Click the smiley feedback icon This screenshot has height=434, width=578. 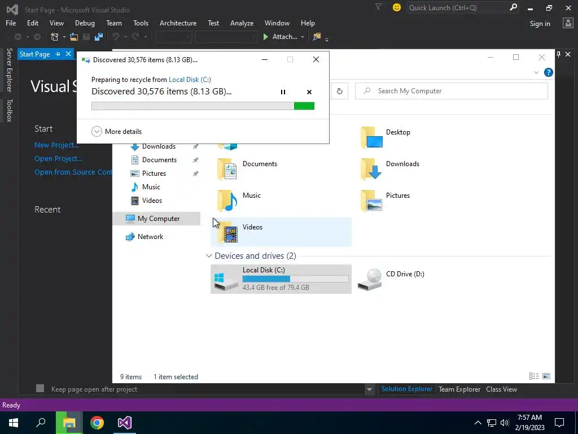[x=397, y=7]
